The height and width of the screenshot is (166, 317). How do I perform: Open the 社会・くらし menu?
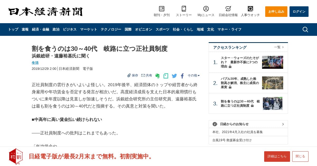[x=183, y=30]
